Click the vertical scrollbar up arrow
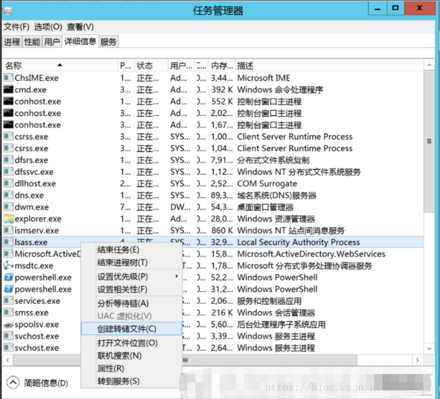The image size is (440, 399). (429, 65)
